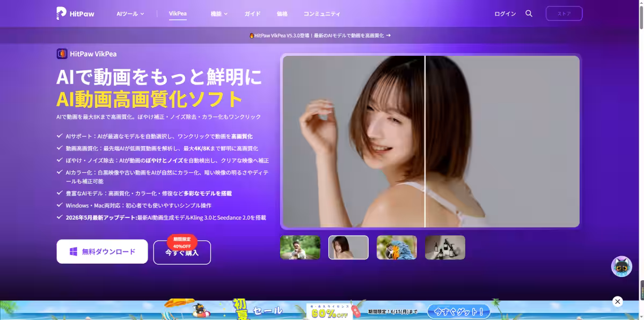Screen dimensions: 644x320
Task: Select the cosmetic bottles thumbnail
Action: coord(445,248)
